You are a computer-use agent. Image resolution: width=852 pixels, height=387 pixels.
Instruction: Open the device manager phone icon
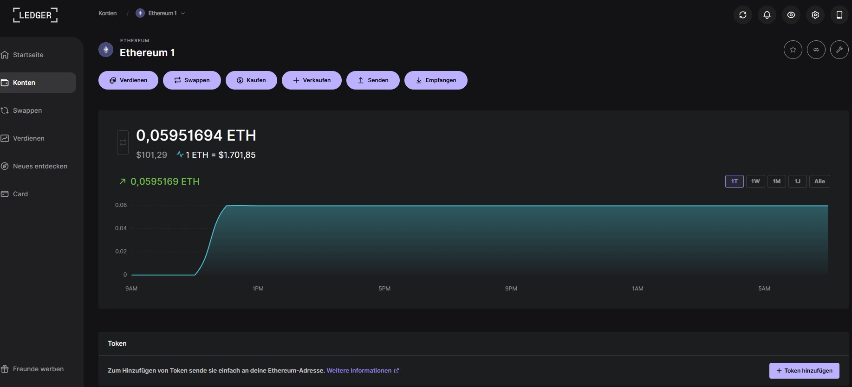tap(839, 15)
